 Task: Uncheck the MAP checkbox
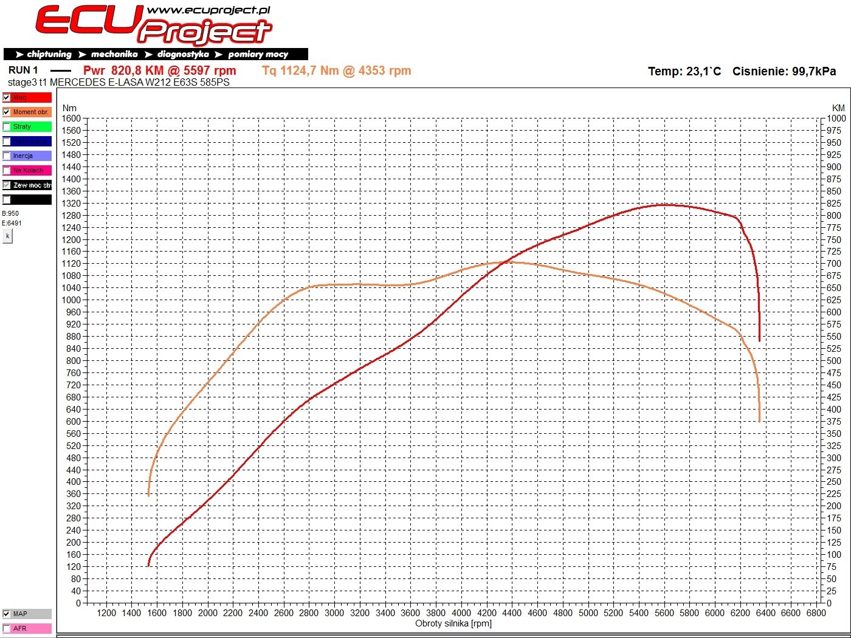[x=7, y=614]
